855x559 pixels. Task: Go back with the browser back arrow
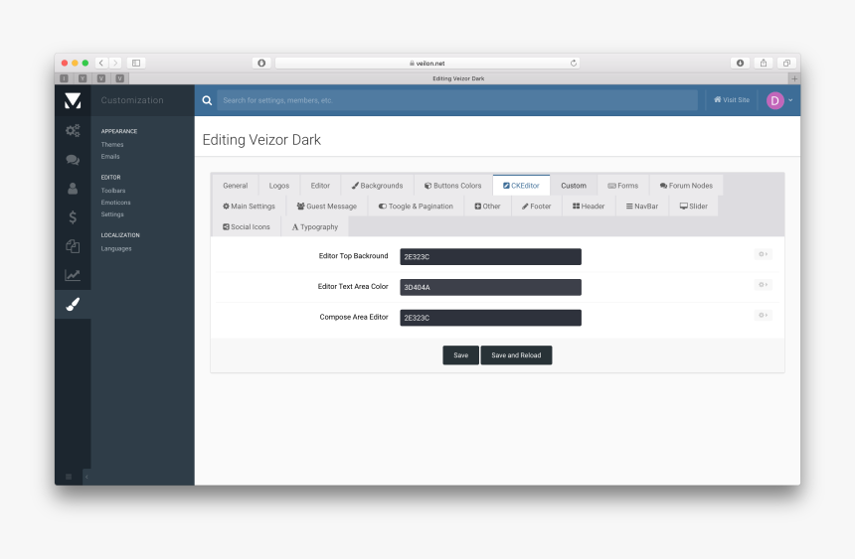[101, 64]
